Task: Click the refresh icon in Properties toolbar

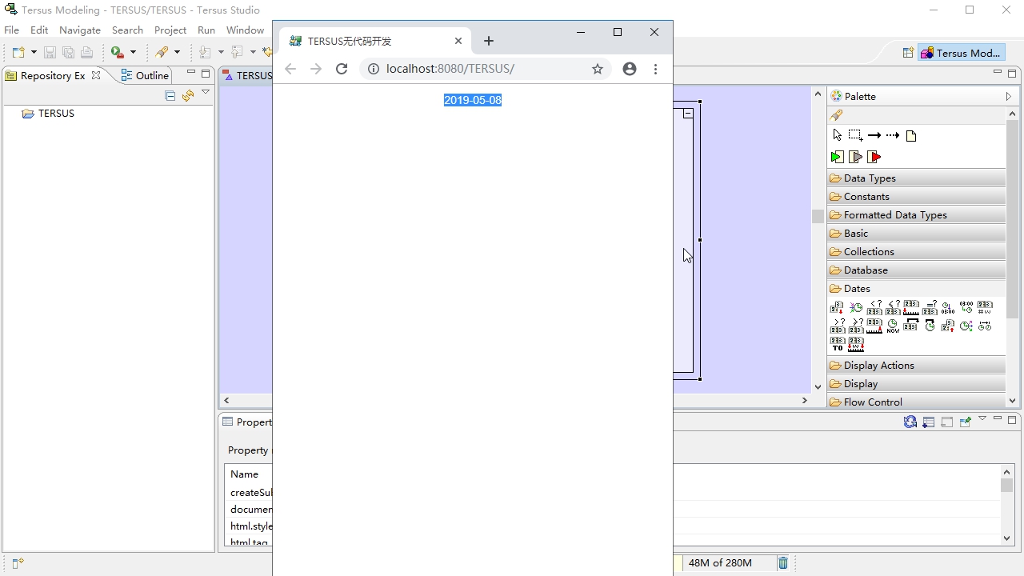Action: pyautogui.click(x=910, y=422)
